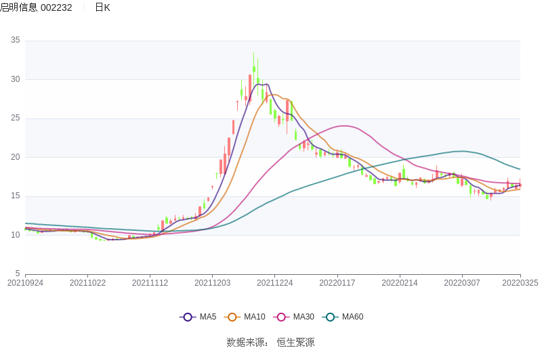Click the 恒生聚源 data source text
Image resolution: width=542 pixels, height=350 pixels.
click(295, 342)
